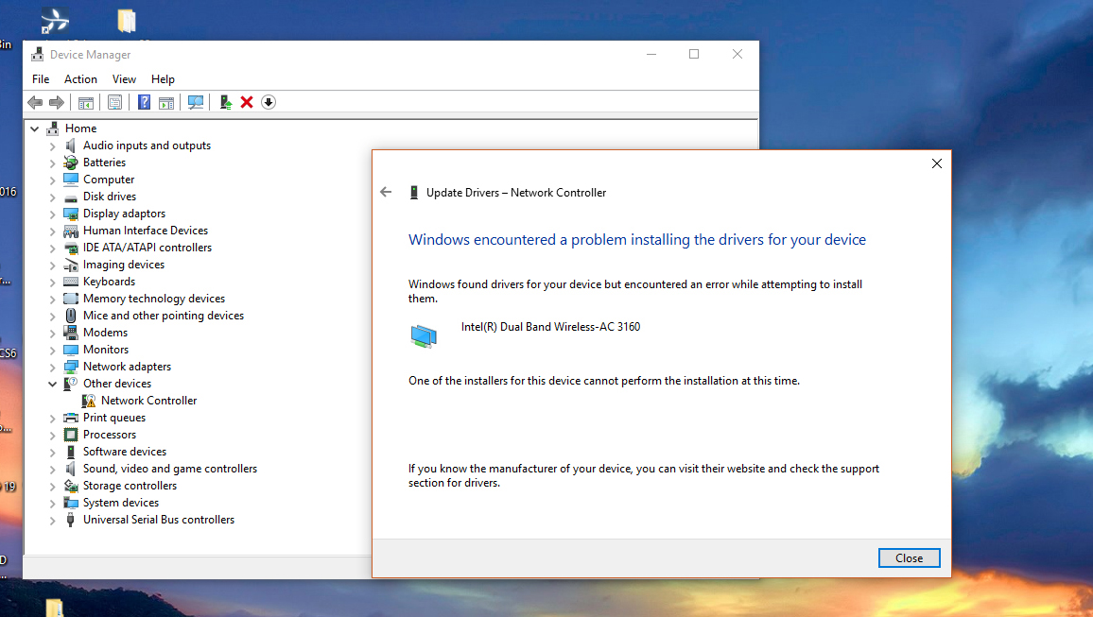1093x617 pixels.
Task: Click the toolbar Forward arrow
Action: 57,102
